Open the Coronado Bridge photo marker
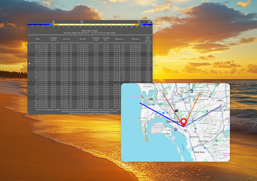Viewport: 257px width, 181px height. point(175,129)
